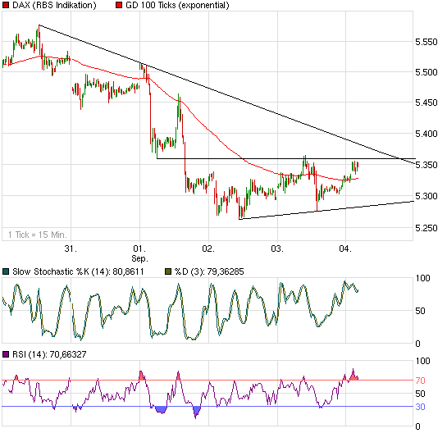Click the '%D (3): 79,36285' text

click(x=209, y=271)
